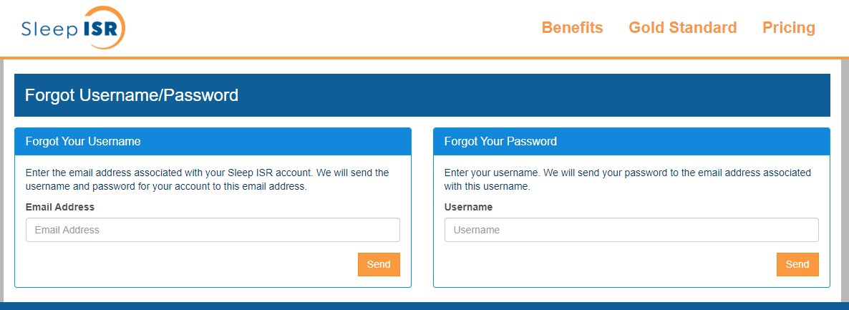Click the Forgot Username/Password page heading
This screenshot has width=849, height=310.
pos(132,95)
